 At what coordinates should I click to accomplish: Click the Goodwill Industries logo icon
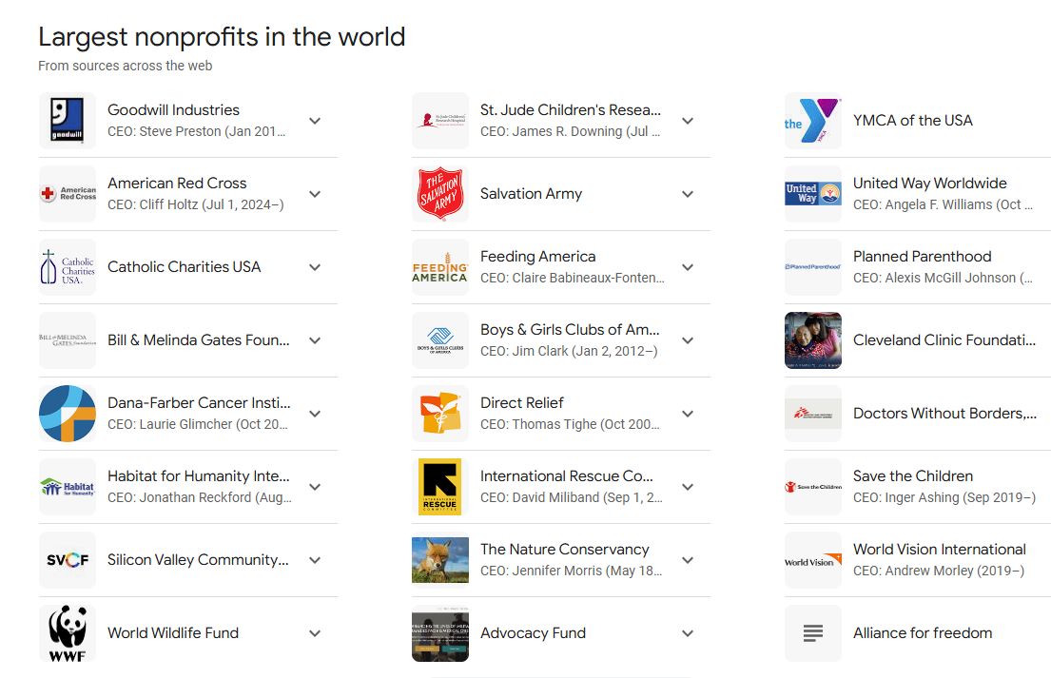coord(68,121)
